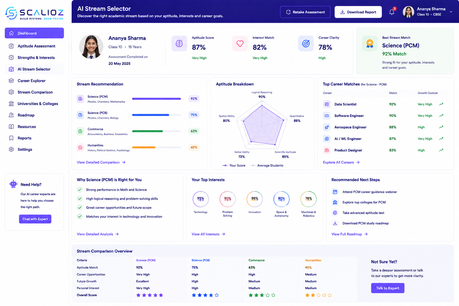Click the Interest Match heart icon
459x306 pixels.
240,43
